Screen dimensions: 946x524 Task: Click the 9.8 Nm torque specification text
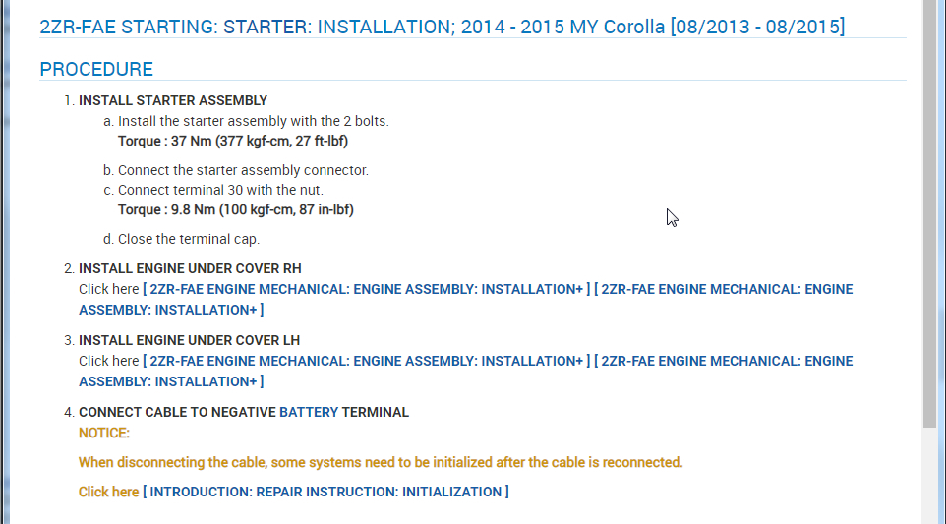pyautogui.click(x=236, y=209)
